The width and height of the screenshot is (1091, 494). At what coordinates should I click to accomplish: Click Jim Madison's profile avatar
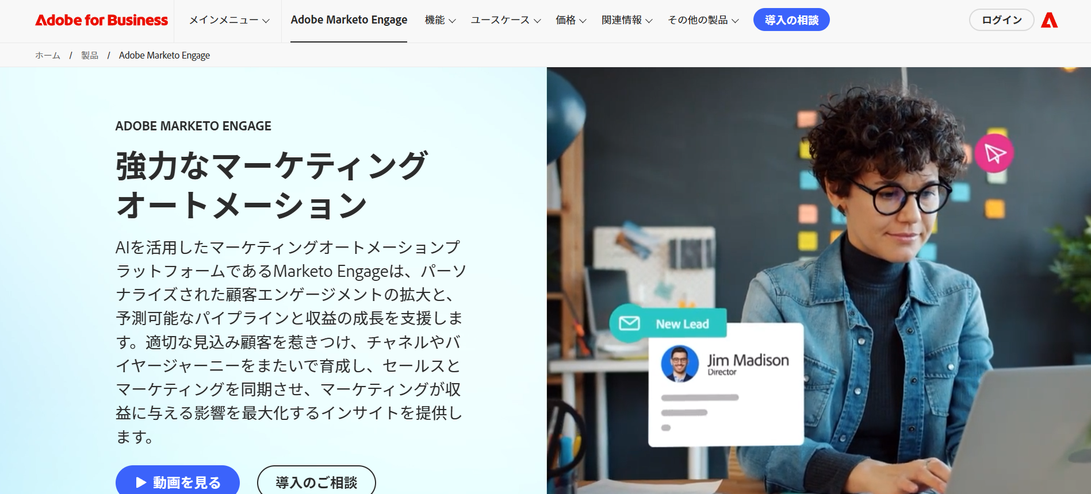tap(680, 364)
